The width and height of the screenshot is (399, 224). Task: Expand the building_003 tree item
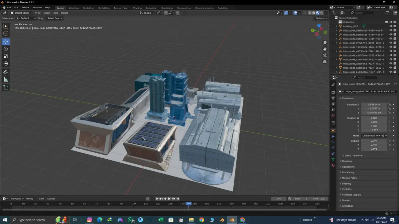[336, 26]
